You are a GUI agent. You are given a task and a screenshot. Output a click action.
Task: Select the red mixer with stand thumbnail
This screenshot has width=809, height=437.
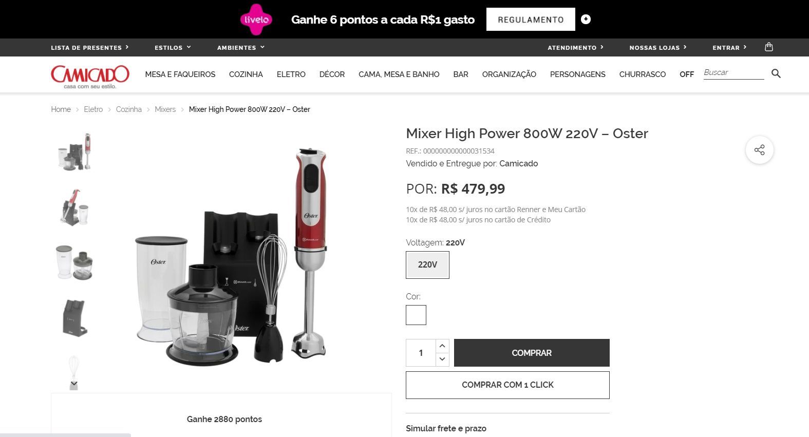pyautogui.click(x=74, y=207)
